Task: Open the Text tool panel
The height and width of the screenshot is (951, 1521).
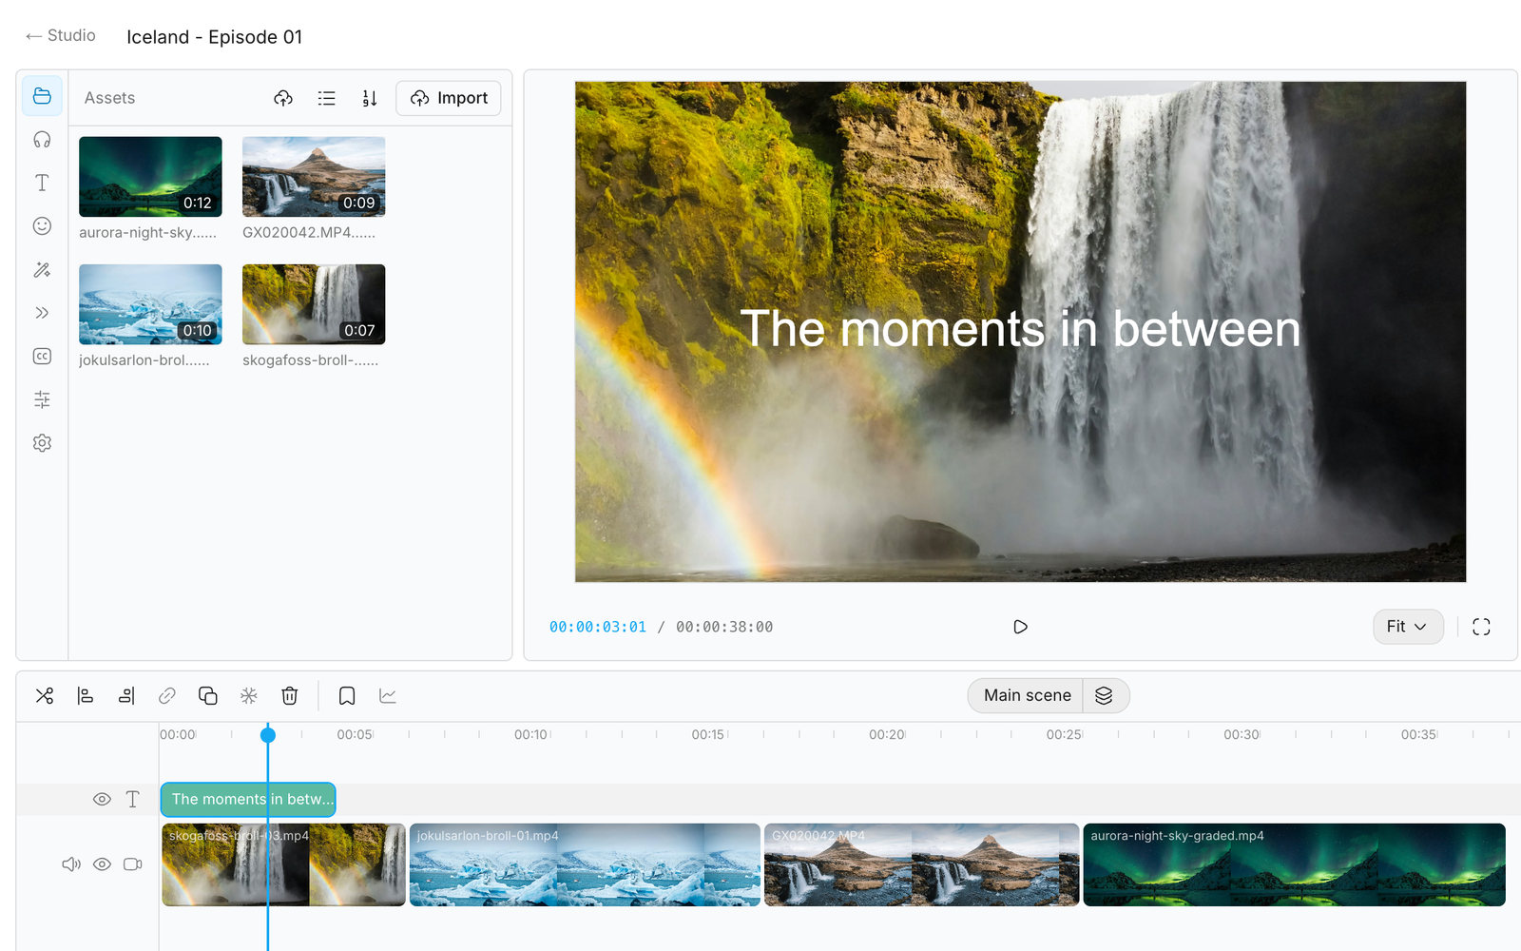Action: [42, 183]
